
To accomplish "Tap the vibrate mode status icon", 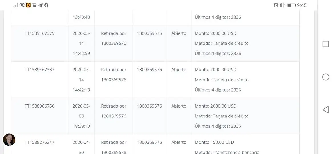I will [283, 5].
